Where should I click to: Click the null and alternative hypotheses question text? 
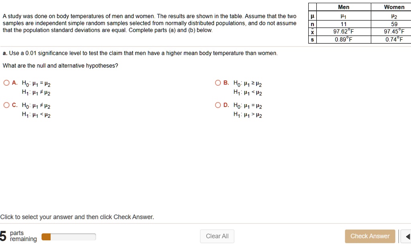tap(60, 66)
